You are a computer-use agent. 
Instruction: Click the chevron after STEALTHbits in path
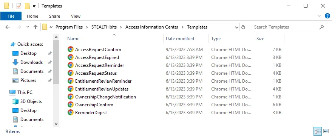(x=121, y=27)
